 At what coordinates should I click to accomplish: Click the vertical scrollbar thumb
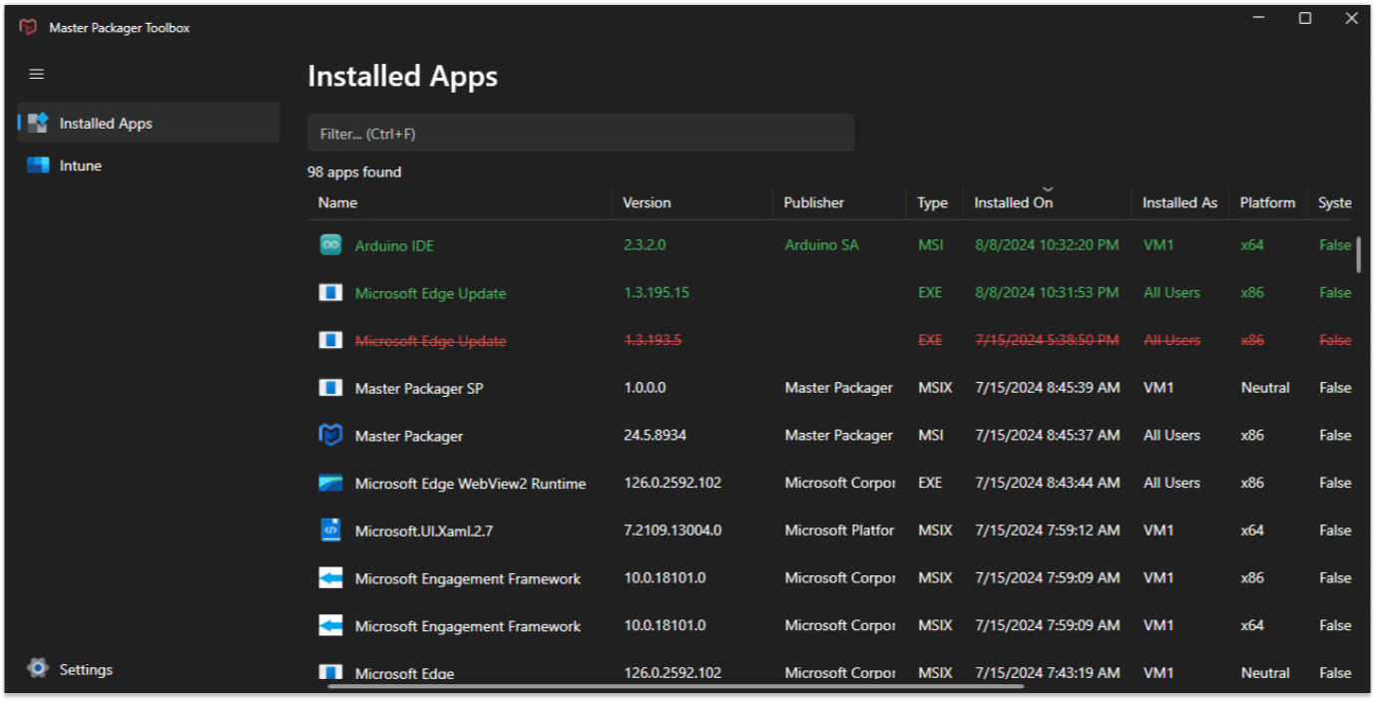coord(1358,253)
